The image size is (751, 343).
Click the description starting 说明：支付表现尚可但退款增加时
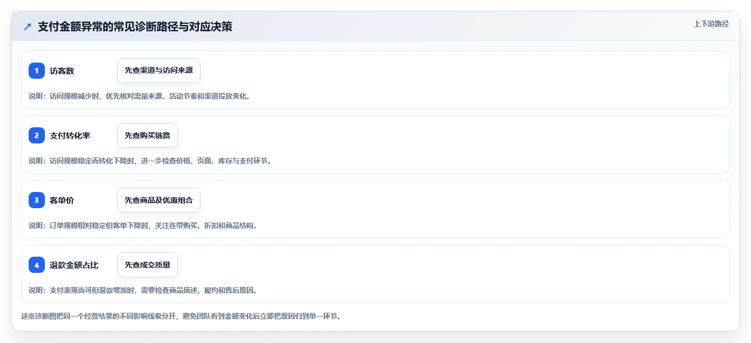point(143,290)
